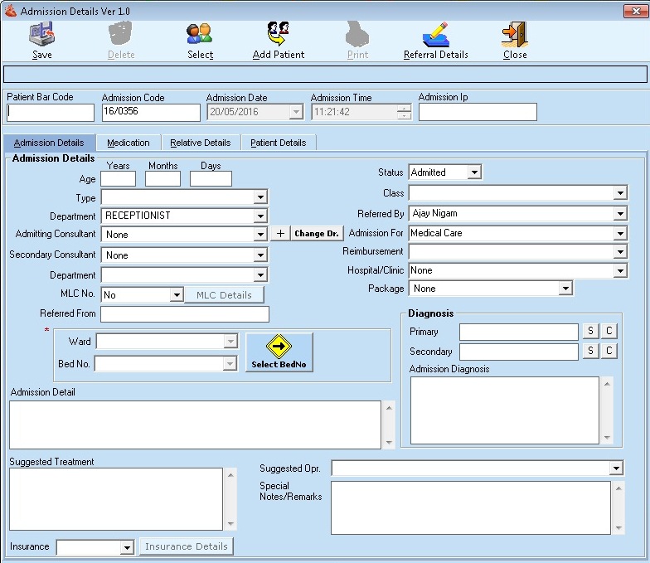Open the Relative Details tab

pyautogui.click(x=200, y=143)
